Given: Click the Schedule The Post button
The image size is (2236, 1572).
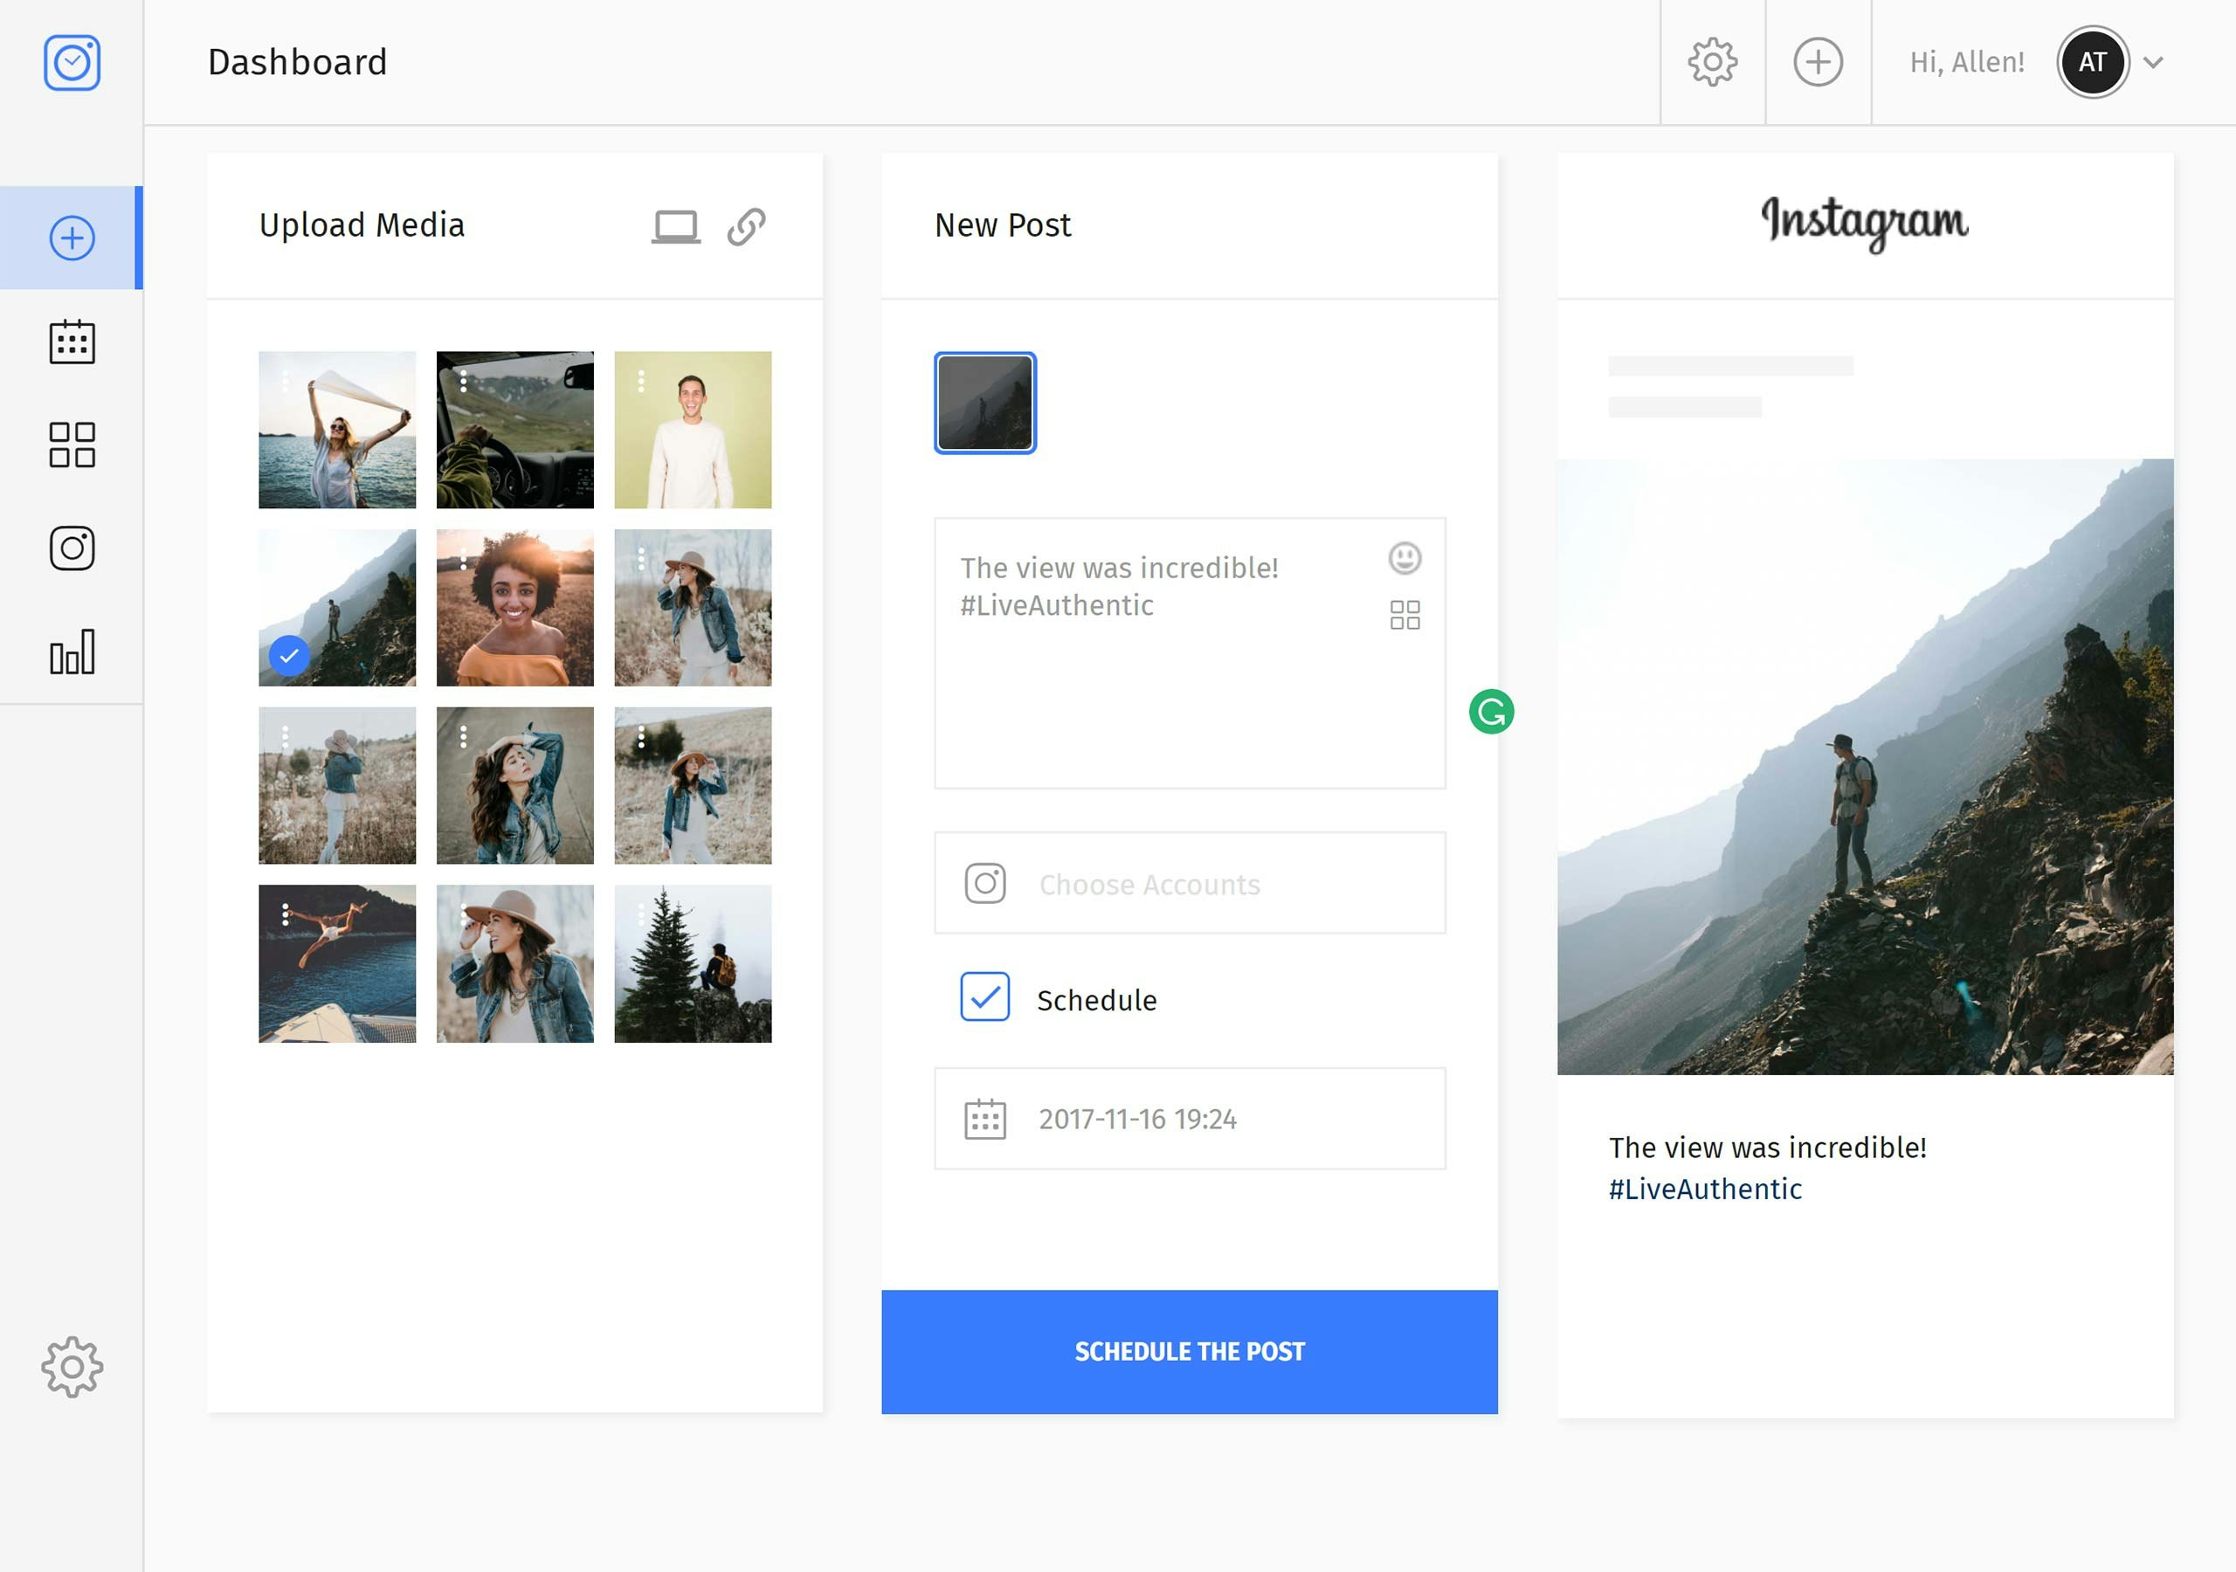Looking at the screenshot, I should (x=1189, y=1351).
